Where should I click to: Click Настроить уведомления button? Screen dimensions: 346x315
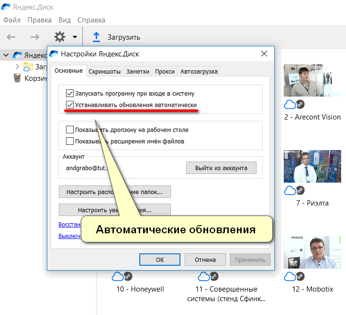(x=114, y=210)
